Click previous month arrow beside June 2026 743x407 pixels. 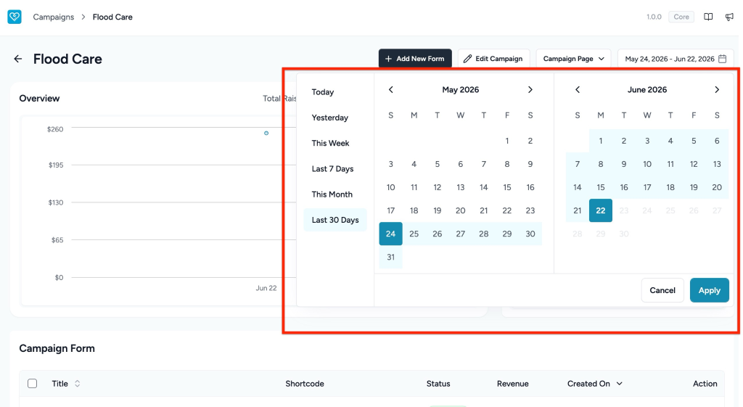pyautogui.click(x=578, y=89)
